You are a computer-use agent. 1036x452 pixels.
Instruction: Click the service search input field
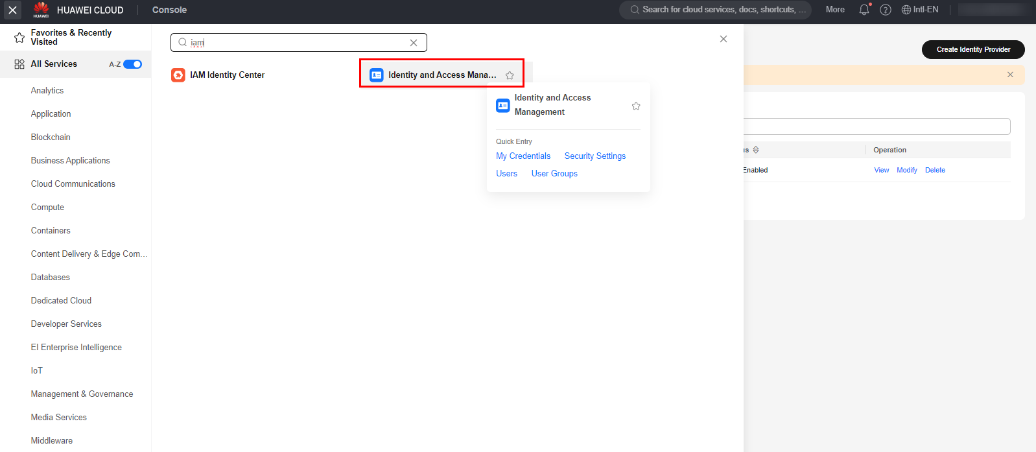tap(298, 43)
